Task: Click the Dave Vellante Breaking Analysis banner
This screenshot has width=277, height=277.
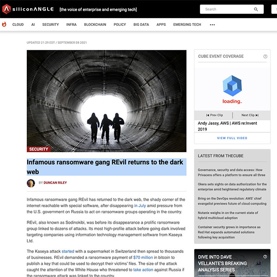Action: [x=232, y=263]
